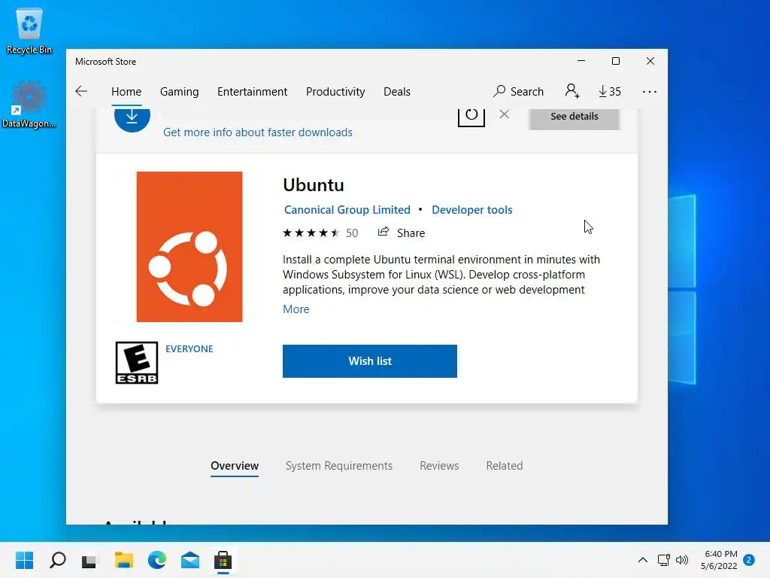Viewport: 770px width, 578px height.
Task: Select the Reviews tab
Action: pos(439,465)
